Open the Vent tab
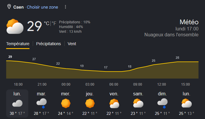The width and height of the screenshot is (205, 119). pos(72,44)
